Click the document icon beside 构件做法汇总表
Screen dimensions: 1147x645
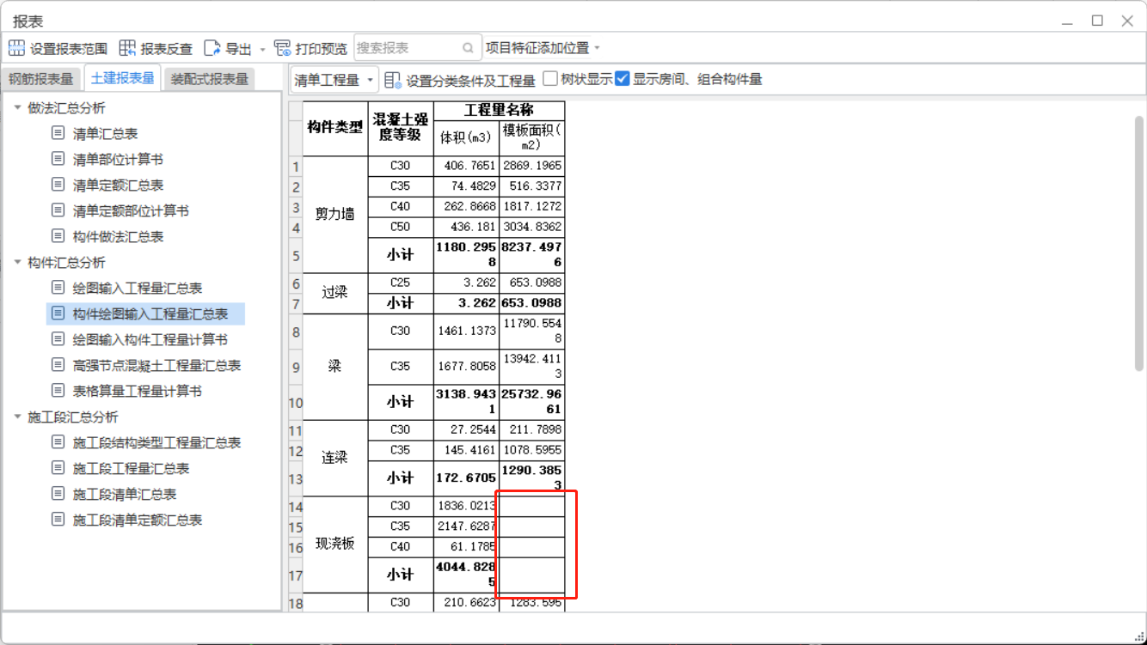[58, 236]
